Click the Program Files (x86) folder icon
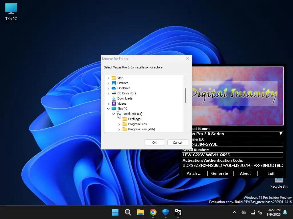 click(125, 129)
